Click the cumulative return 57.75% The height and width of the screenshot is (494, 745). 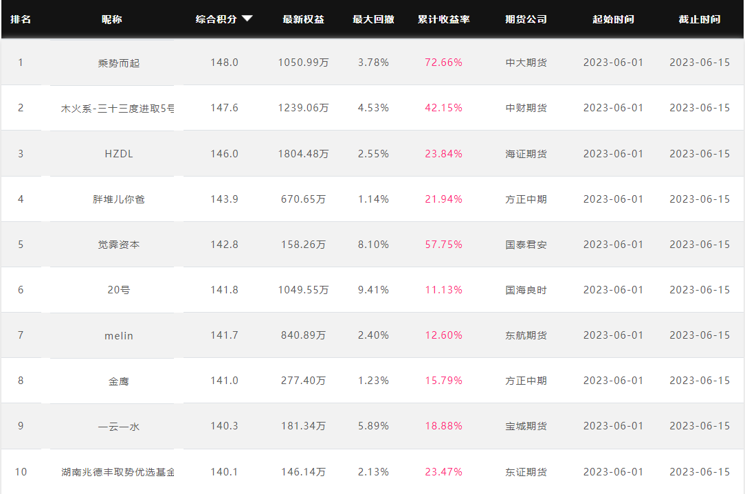(x=444, y=245)
